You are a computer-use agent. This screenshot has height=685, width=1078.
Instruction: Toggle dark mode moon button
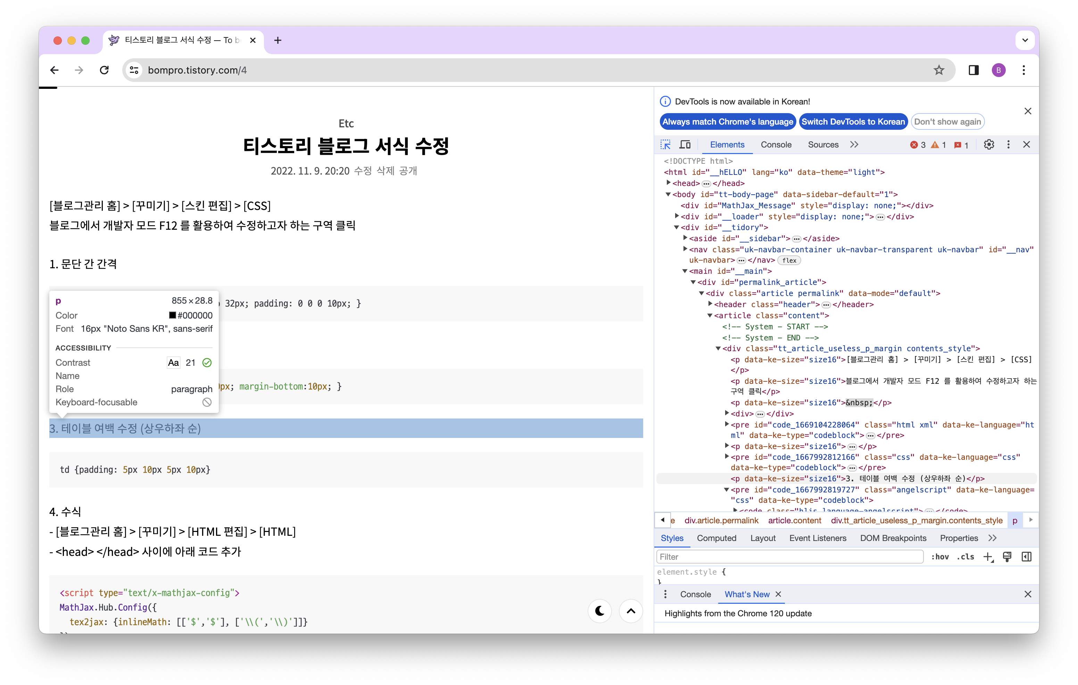[599, 611]
